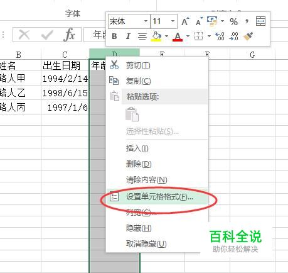Expand borders dropdown arrow
This screenshot has height=273, width=288.
[209, 36]
